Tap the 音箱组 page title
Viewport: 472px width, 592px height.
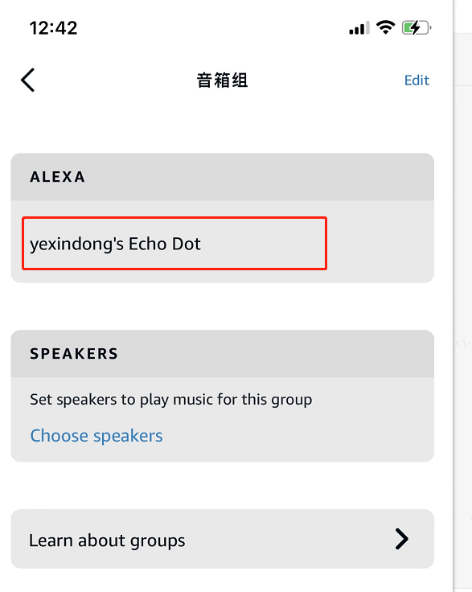(x=222, y=80)
